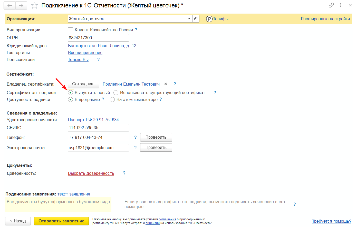Verify the email with Проверить
The width and height of the screenshot is (356, 237).
click(x=156, y=148)
